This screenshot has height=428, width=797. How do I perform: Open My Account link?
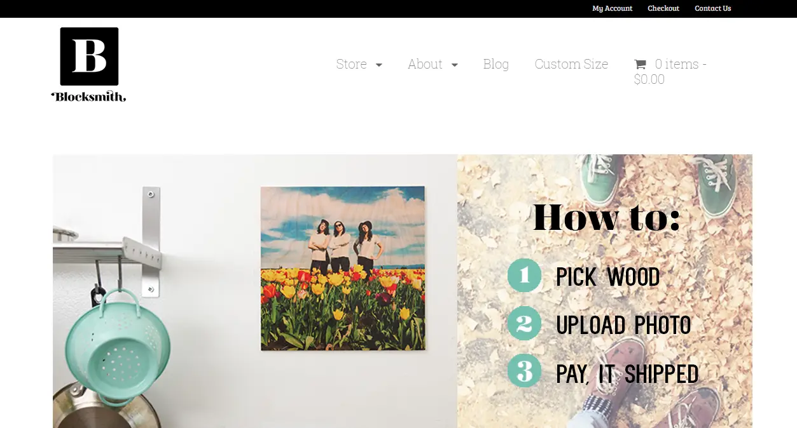point(612,8)
